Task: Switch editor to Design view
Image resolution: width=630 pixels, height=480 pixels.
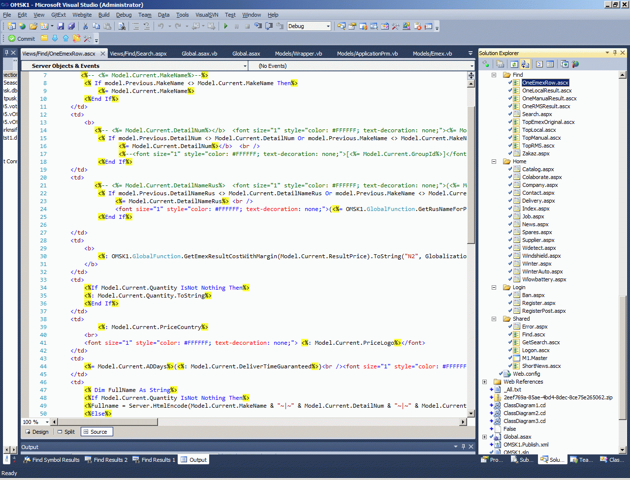Action: (36, 432)
